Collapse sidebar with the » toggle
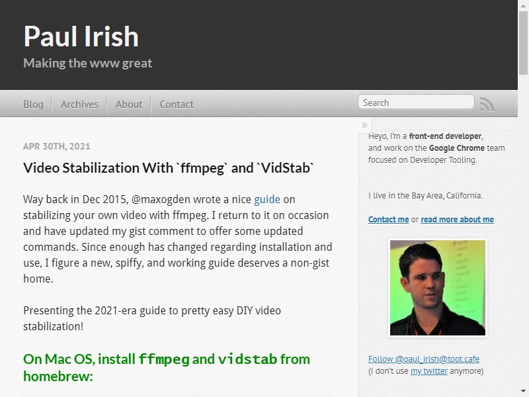 click(x=364, y=125)
